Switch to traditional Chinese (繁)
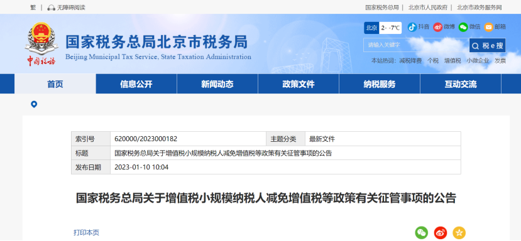 click(33, 8)
